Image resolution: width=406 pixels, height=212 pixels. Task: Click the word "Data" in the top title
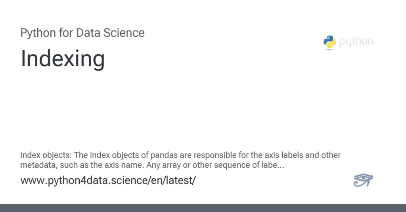[x=88, y=32]
